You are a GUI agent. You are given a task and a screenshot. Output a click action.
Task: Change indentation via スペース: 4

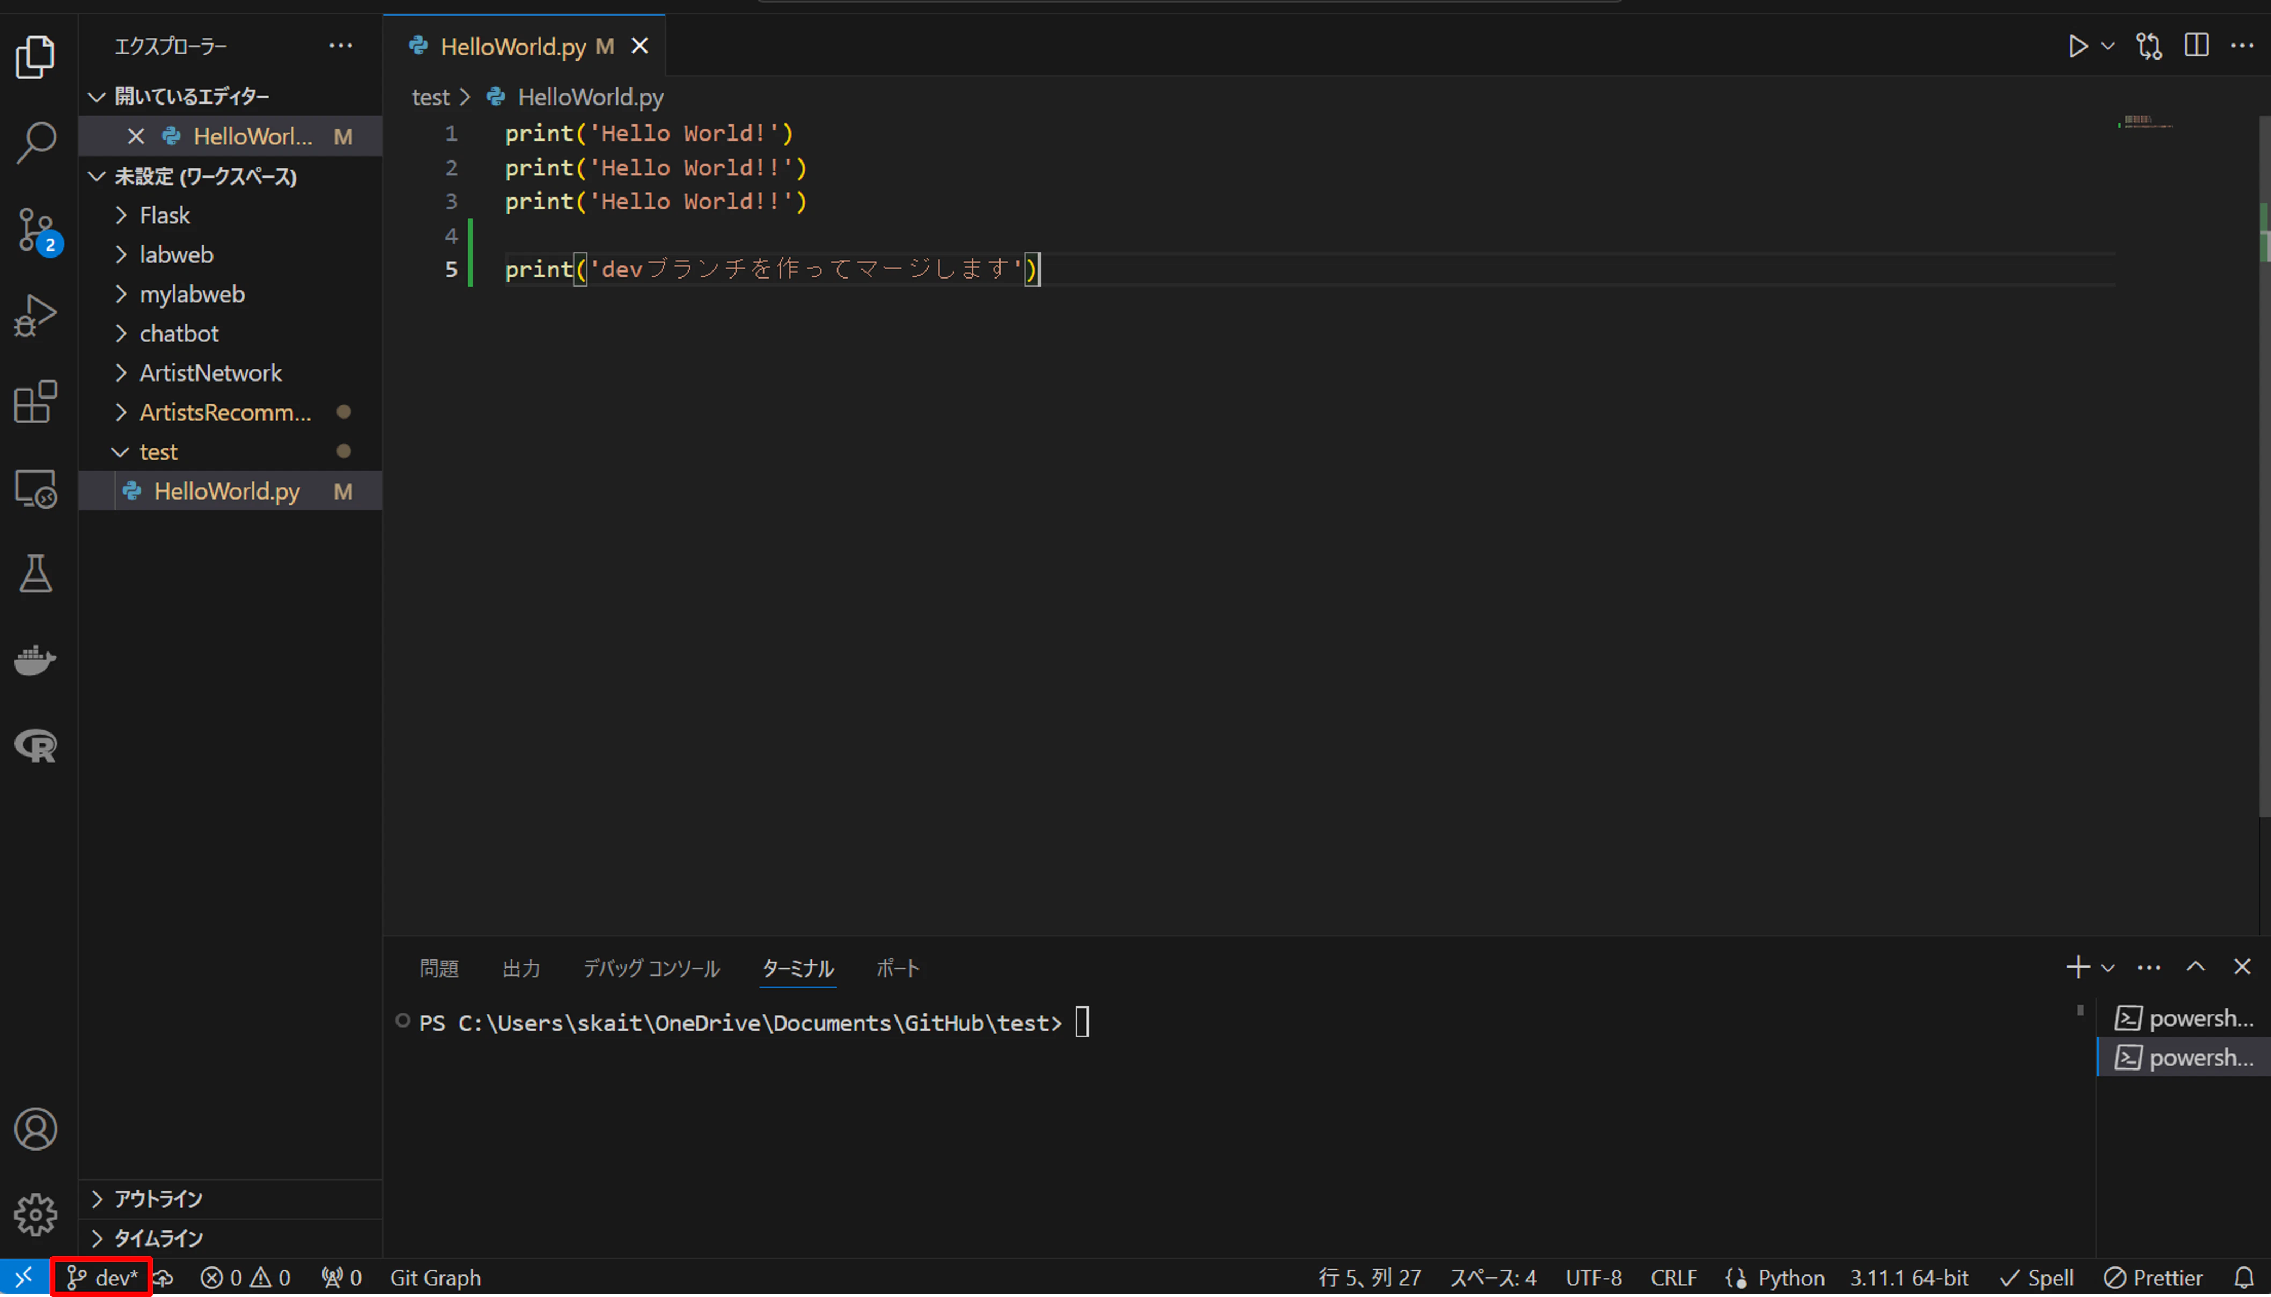point(1493,1277)
